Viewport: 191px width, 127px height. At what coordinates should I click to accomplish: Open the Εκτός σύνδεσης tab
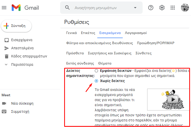click(x=80, y=63)
